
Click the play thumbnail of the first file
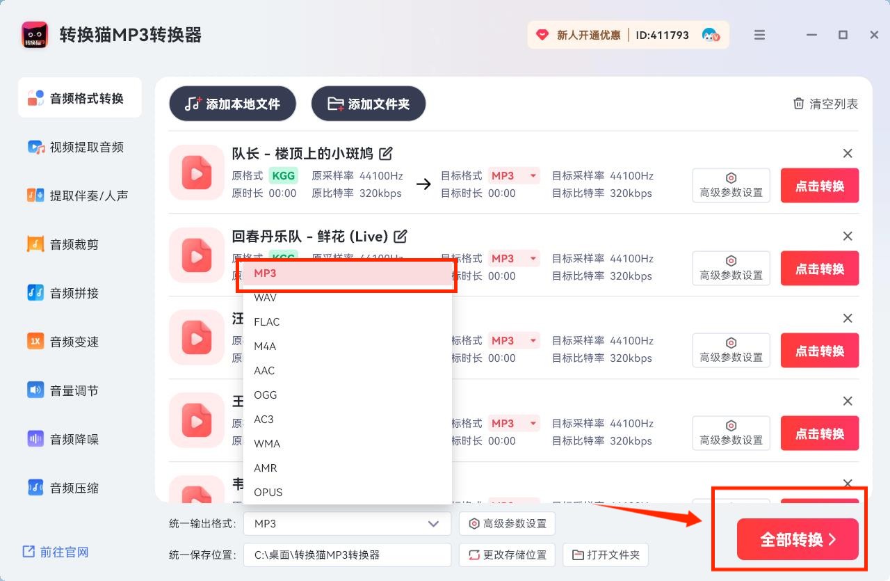tap(196, 173)
